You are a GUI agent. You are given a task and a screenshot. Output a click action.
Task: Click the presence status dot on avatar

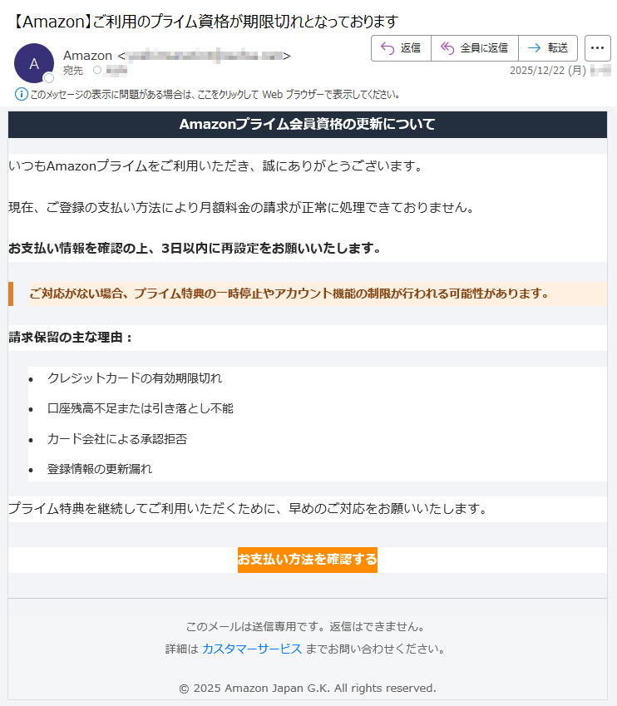49,78
